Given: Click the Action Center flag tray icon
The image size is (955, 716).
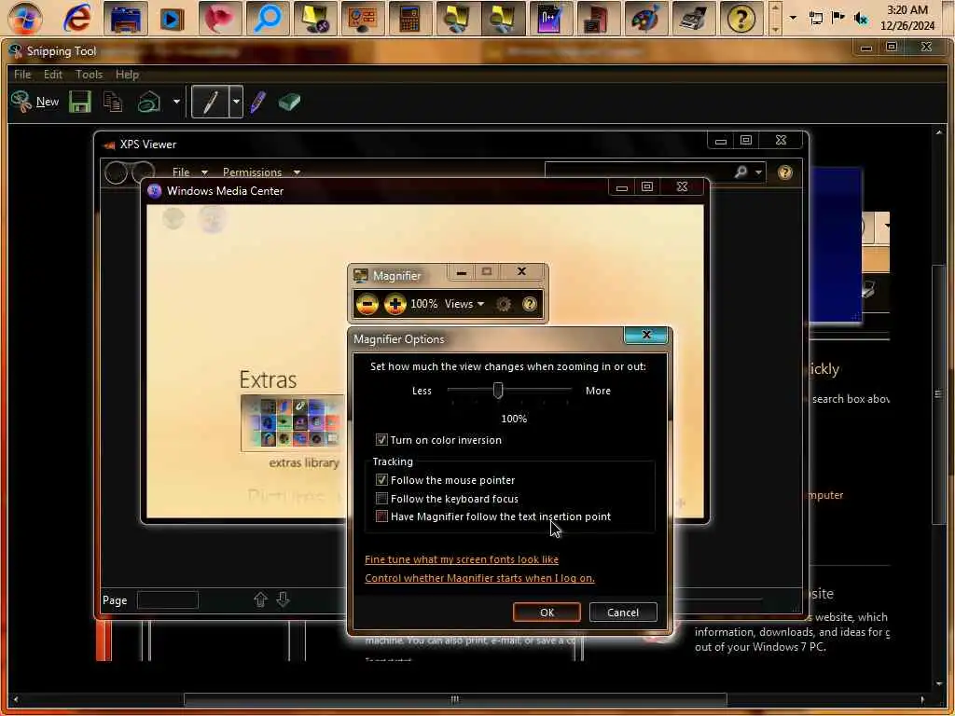Looking at the screenshot, I should point(838,17).
